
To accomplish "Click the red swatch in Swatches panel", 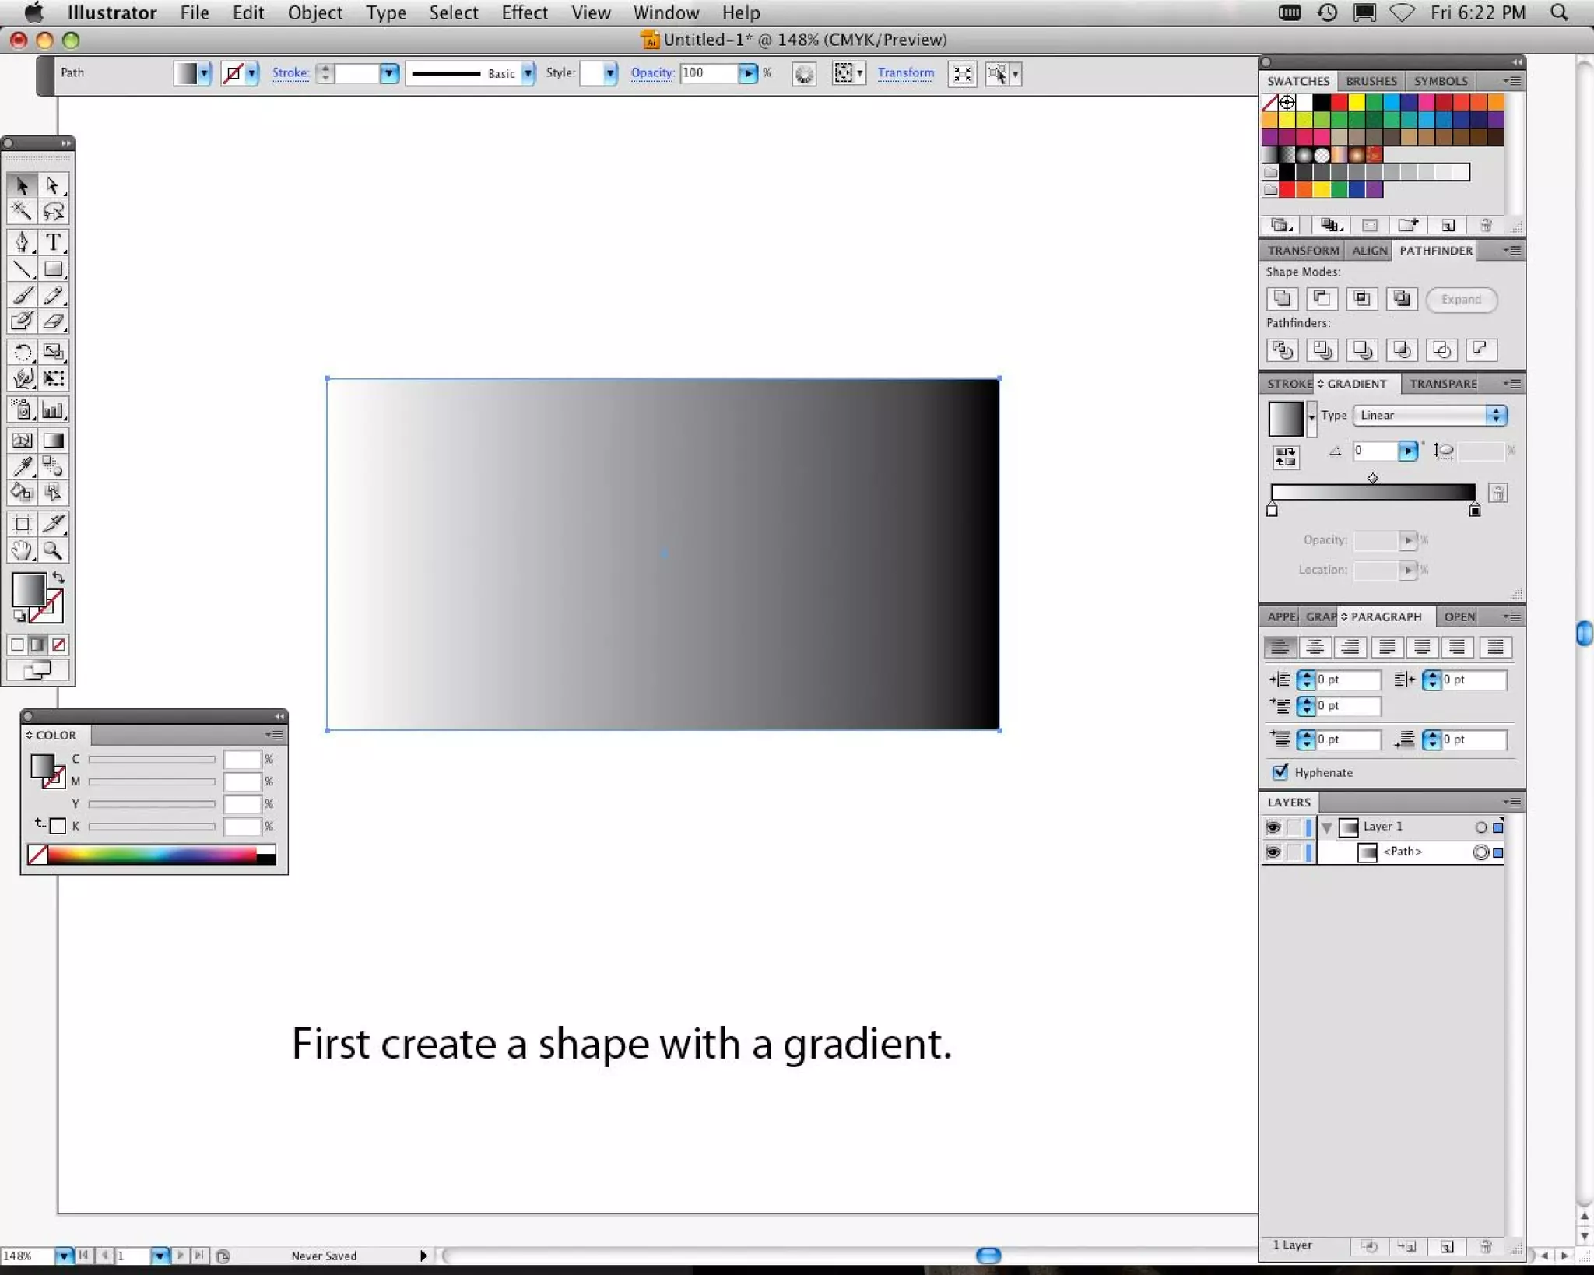I will click(x=1339, y=102).
